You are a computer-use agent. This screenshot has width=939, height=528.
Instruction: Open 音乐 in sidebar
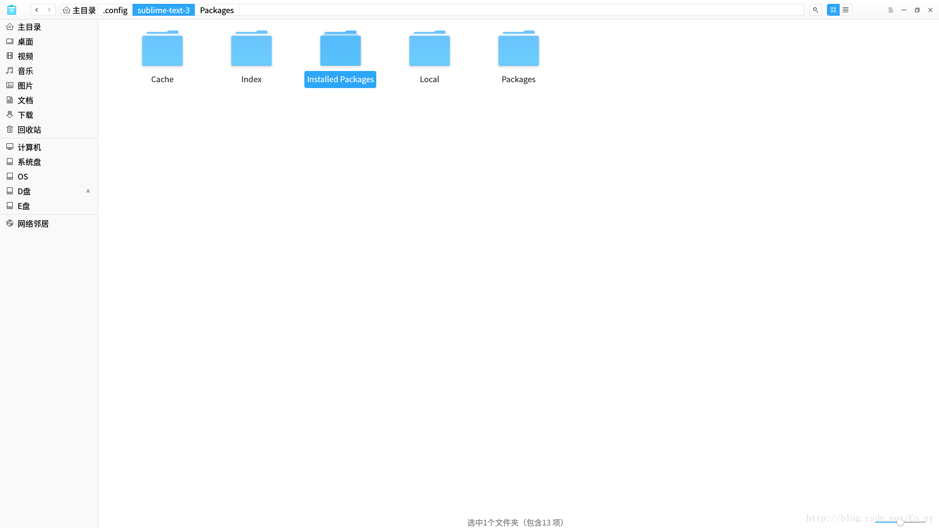pos(49,71)
